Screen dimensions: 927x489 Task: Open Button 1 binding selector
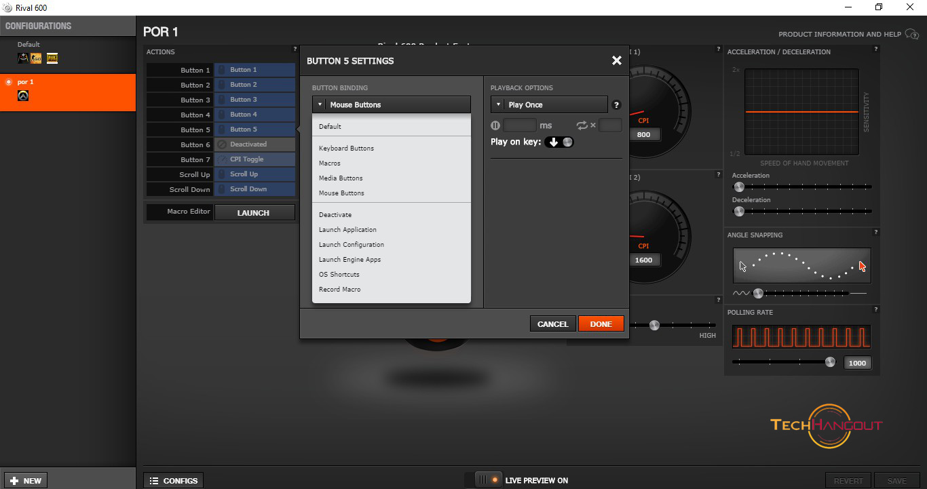(x=254, y=70)
